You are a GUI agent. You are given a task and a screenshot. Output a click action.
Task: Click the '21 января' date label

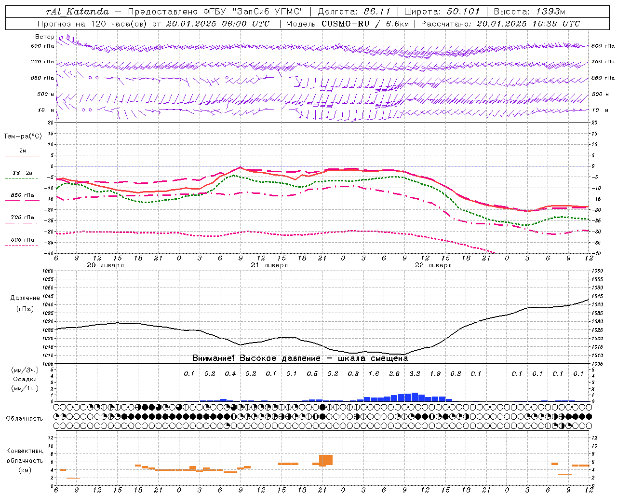coord(269,265)
